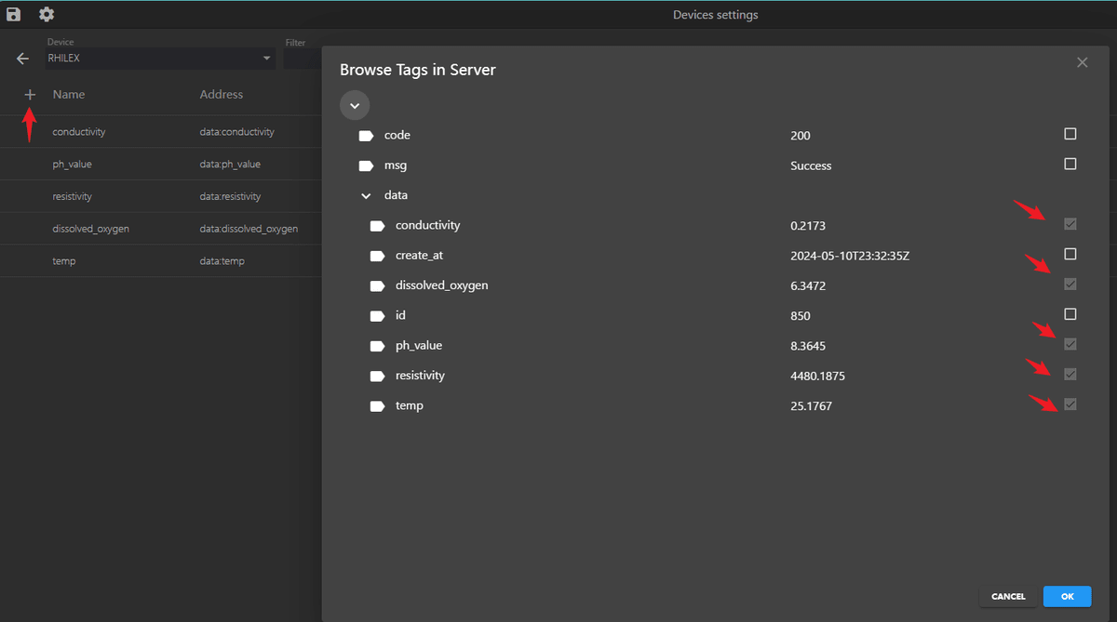Click the tag icon beside ph_value
The height and width of the screenshot is (622, 1117).
[x=377, y=346]
